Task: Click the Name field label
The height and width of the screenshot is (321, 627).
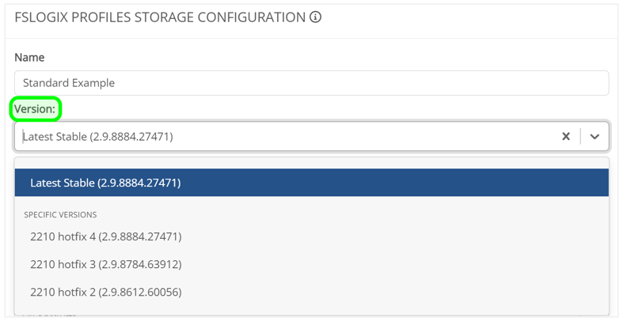Action: click(x=29, y=58)
